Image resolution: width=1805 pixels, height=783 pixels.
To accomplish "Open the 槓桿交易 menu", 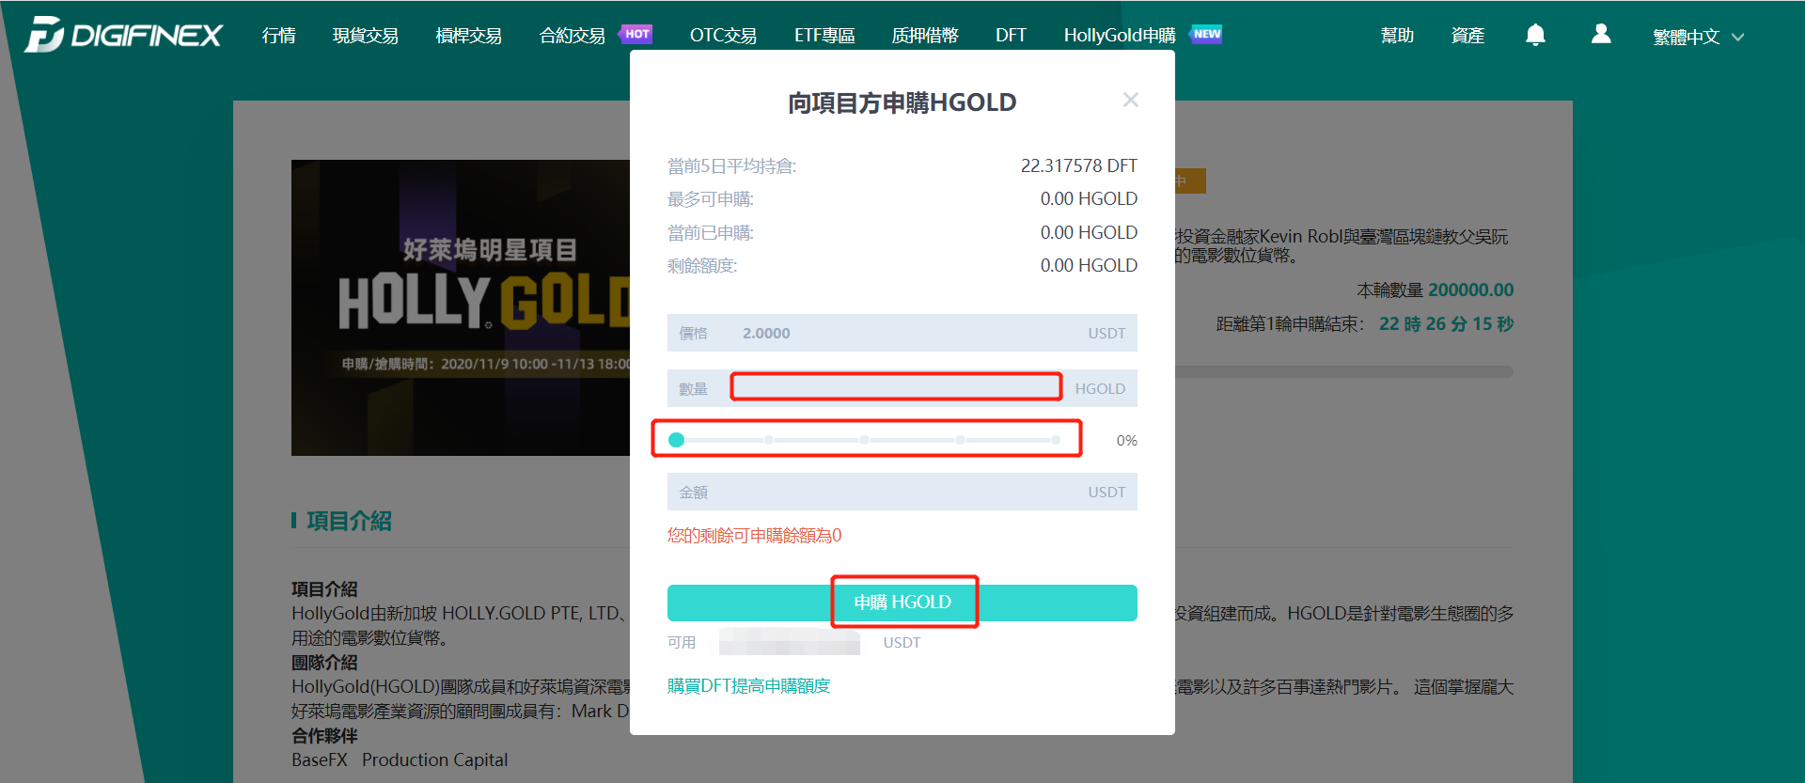I will click(469, 35).
